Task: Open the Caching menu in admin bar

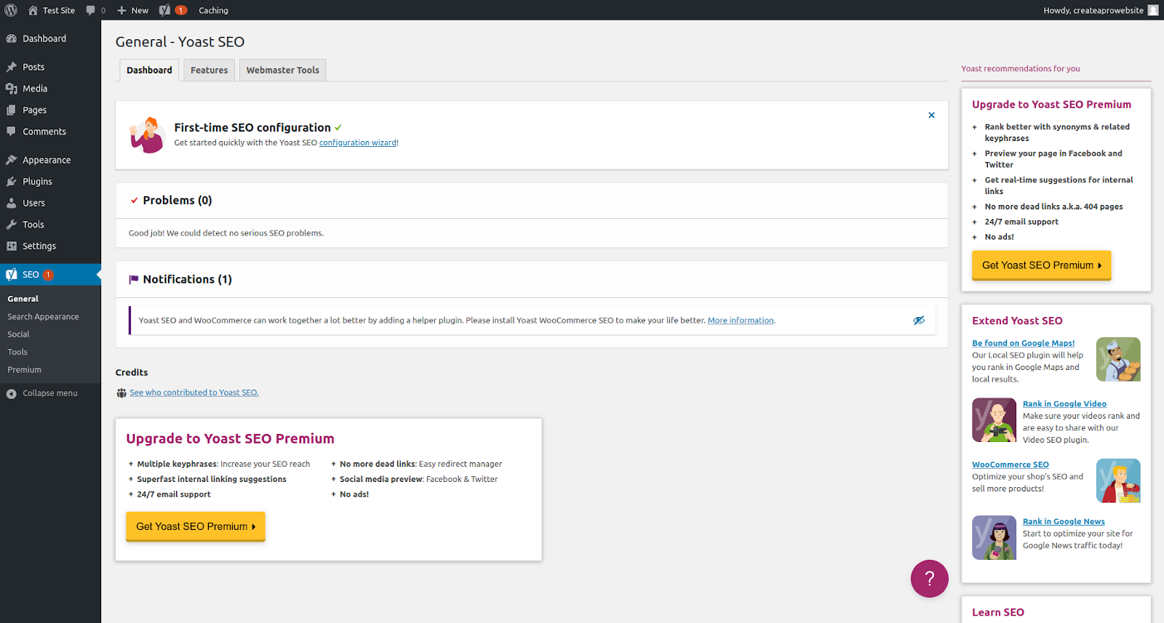Action: (213, 10)
